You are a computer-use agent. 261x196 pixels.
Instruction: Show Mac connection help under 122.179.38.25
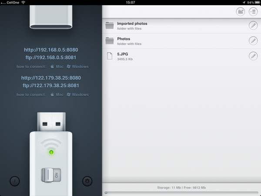click(57, 95)
